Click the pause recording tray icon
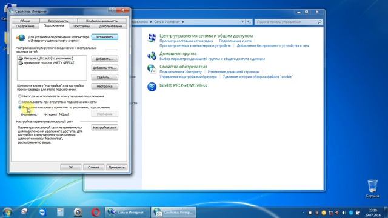Screen dimensions: 388x218 point(316,213)
